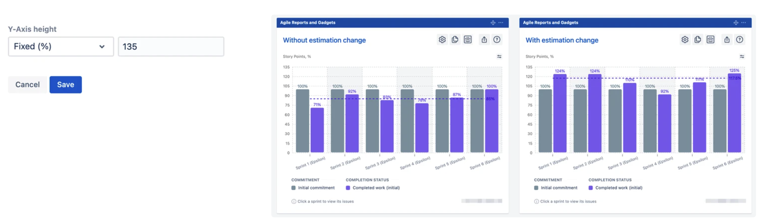Viewport: 760px width, 221px height.
Task: Open chart view icon in Without estimation change
Action: coord(468,39)
